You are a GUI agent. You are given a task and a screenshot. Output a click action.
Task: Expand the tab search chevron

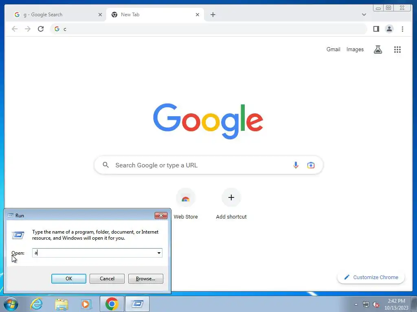pos(364,15)
